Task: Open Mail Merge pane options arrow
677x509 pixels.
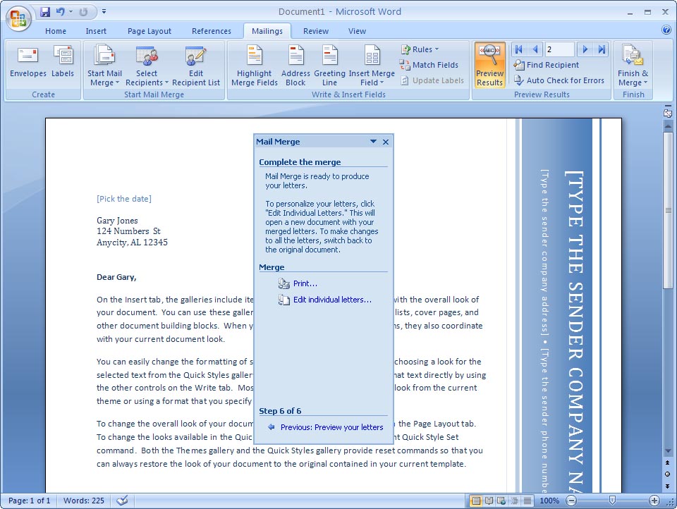Action: (x=374, y=142)
